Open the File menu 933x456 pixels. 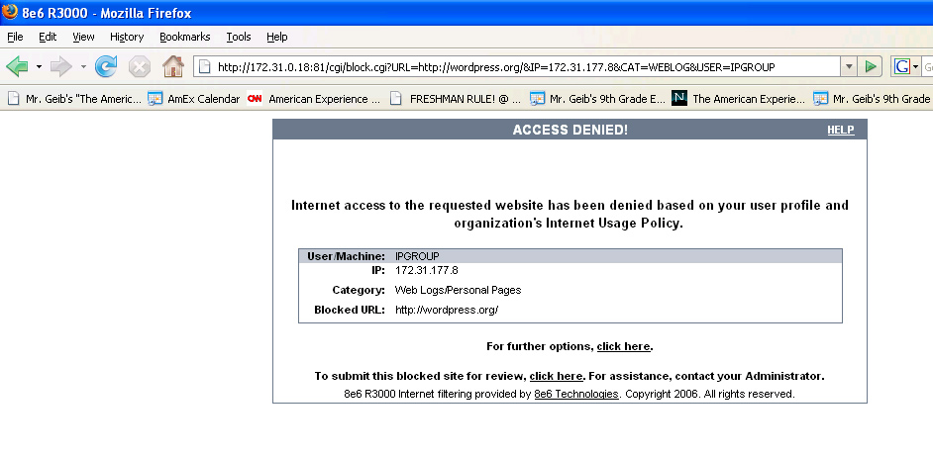pyautogui.click(x=15, y=37)
